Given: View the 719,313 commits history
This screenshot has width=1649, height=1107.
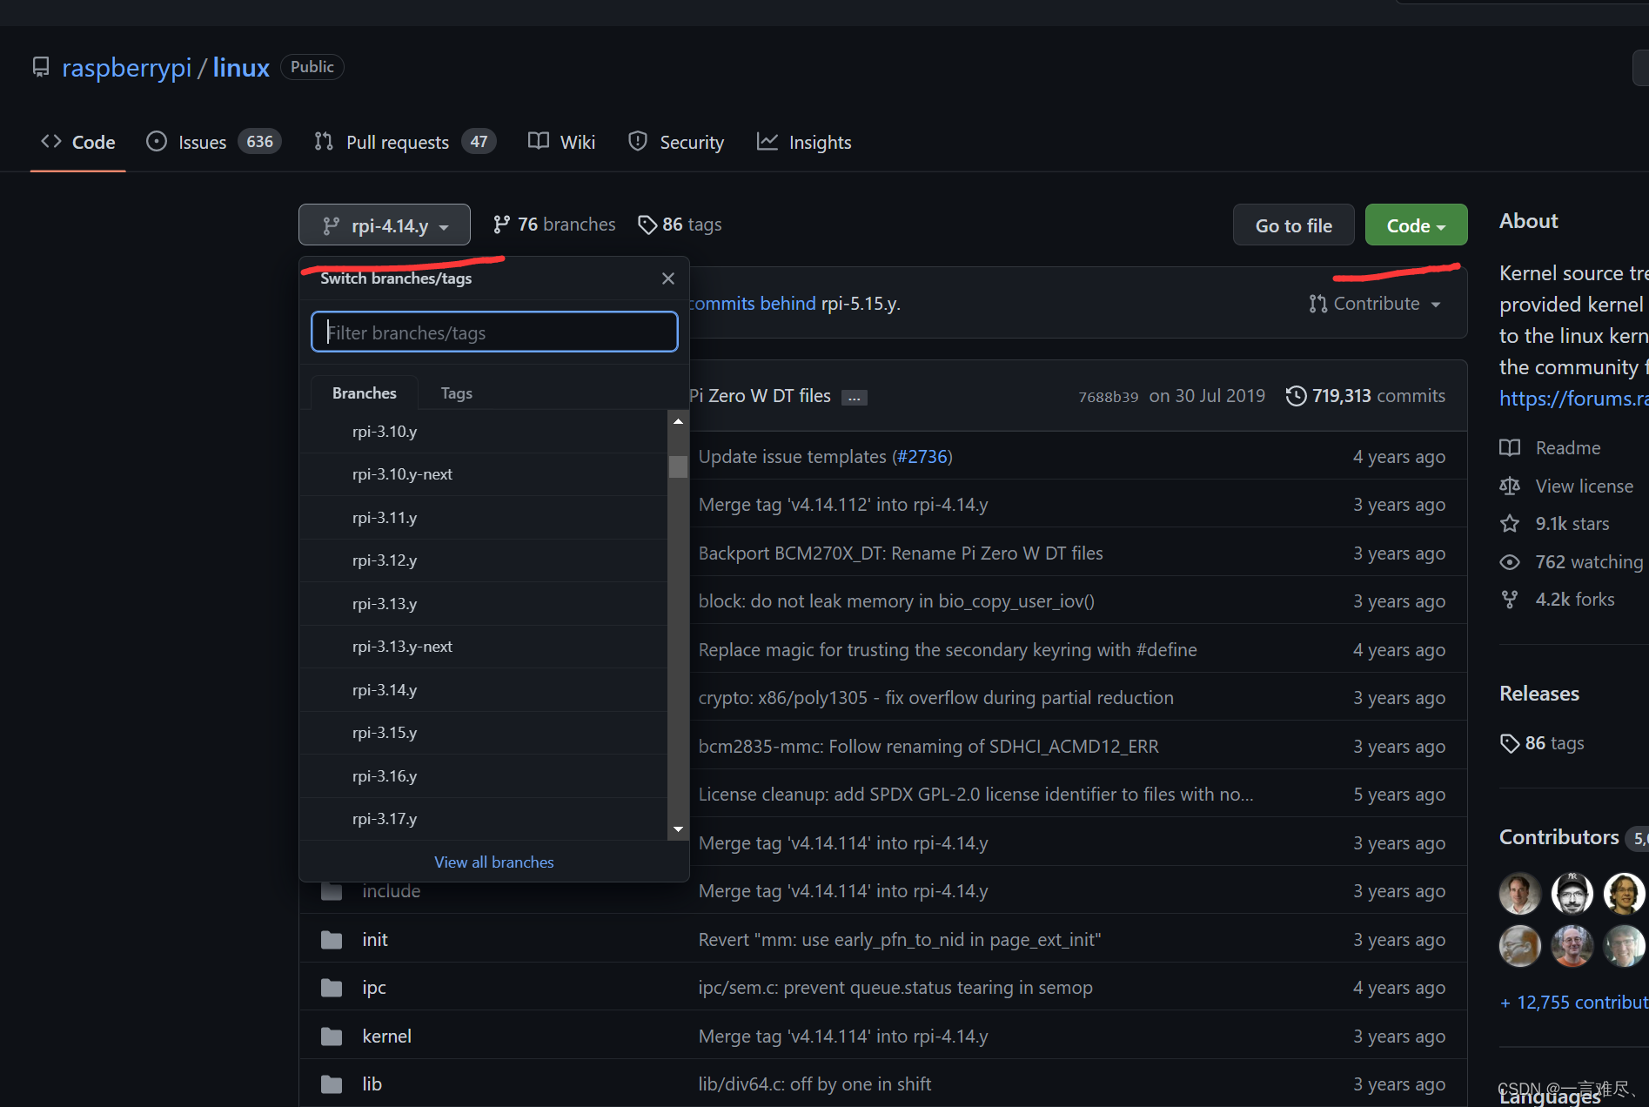Looking at the screenshot, I should tap(1365, 396).
